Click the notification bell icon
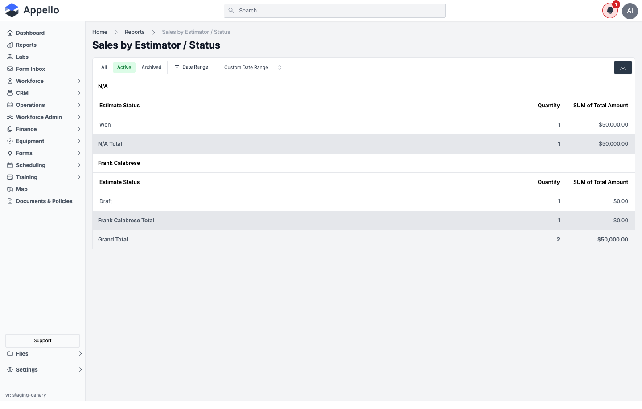Image resolution: width=642 pixels, height=409 pixels. coord(610,11)
